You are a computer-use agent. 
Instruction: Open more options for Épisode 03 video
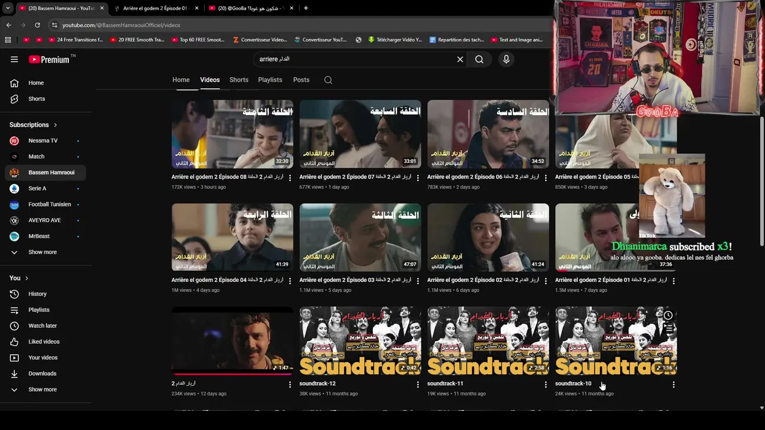click(418, 281)
